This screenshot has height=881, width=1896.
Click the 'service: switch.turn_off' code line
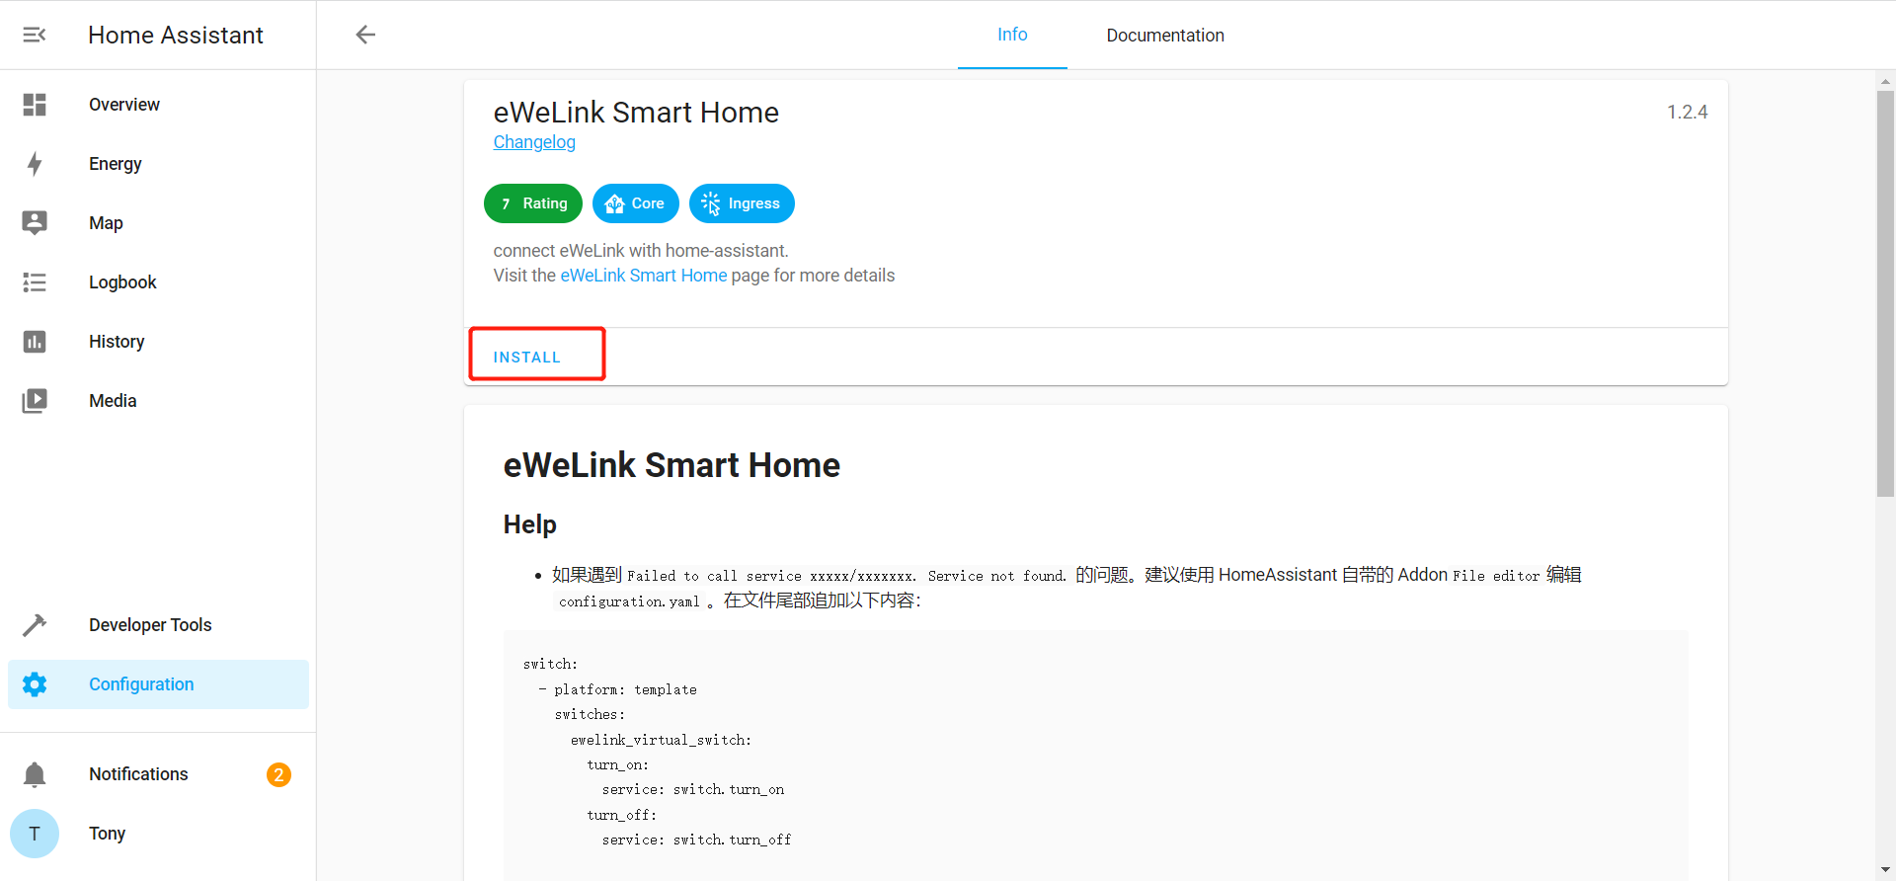click(697, 840)
